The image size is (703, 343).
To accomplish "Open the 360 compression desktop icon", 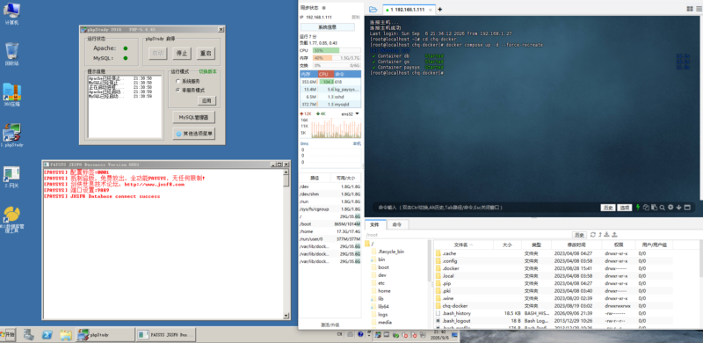I will click(11, 95).
